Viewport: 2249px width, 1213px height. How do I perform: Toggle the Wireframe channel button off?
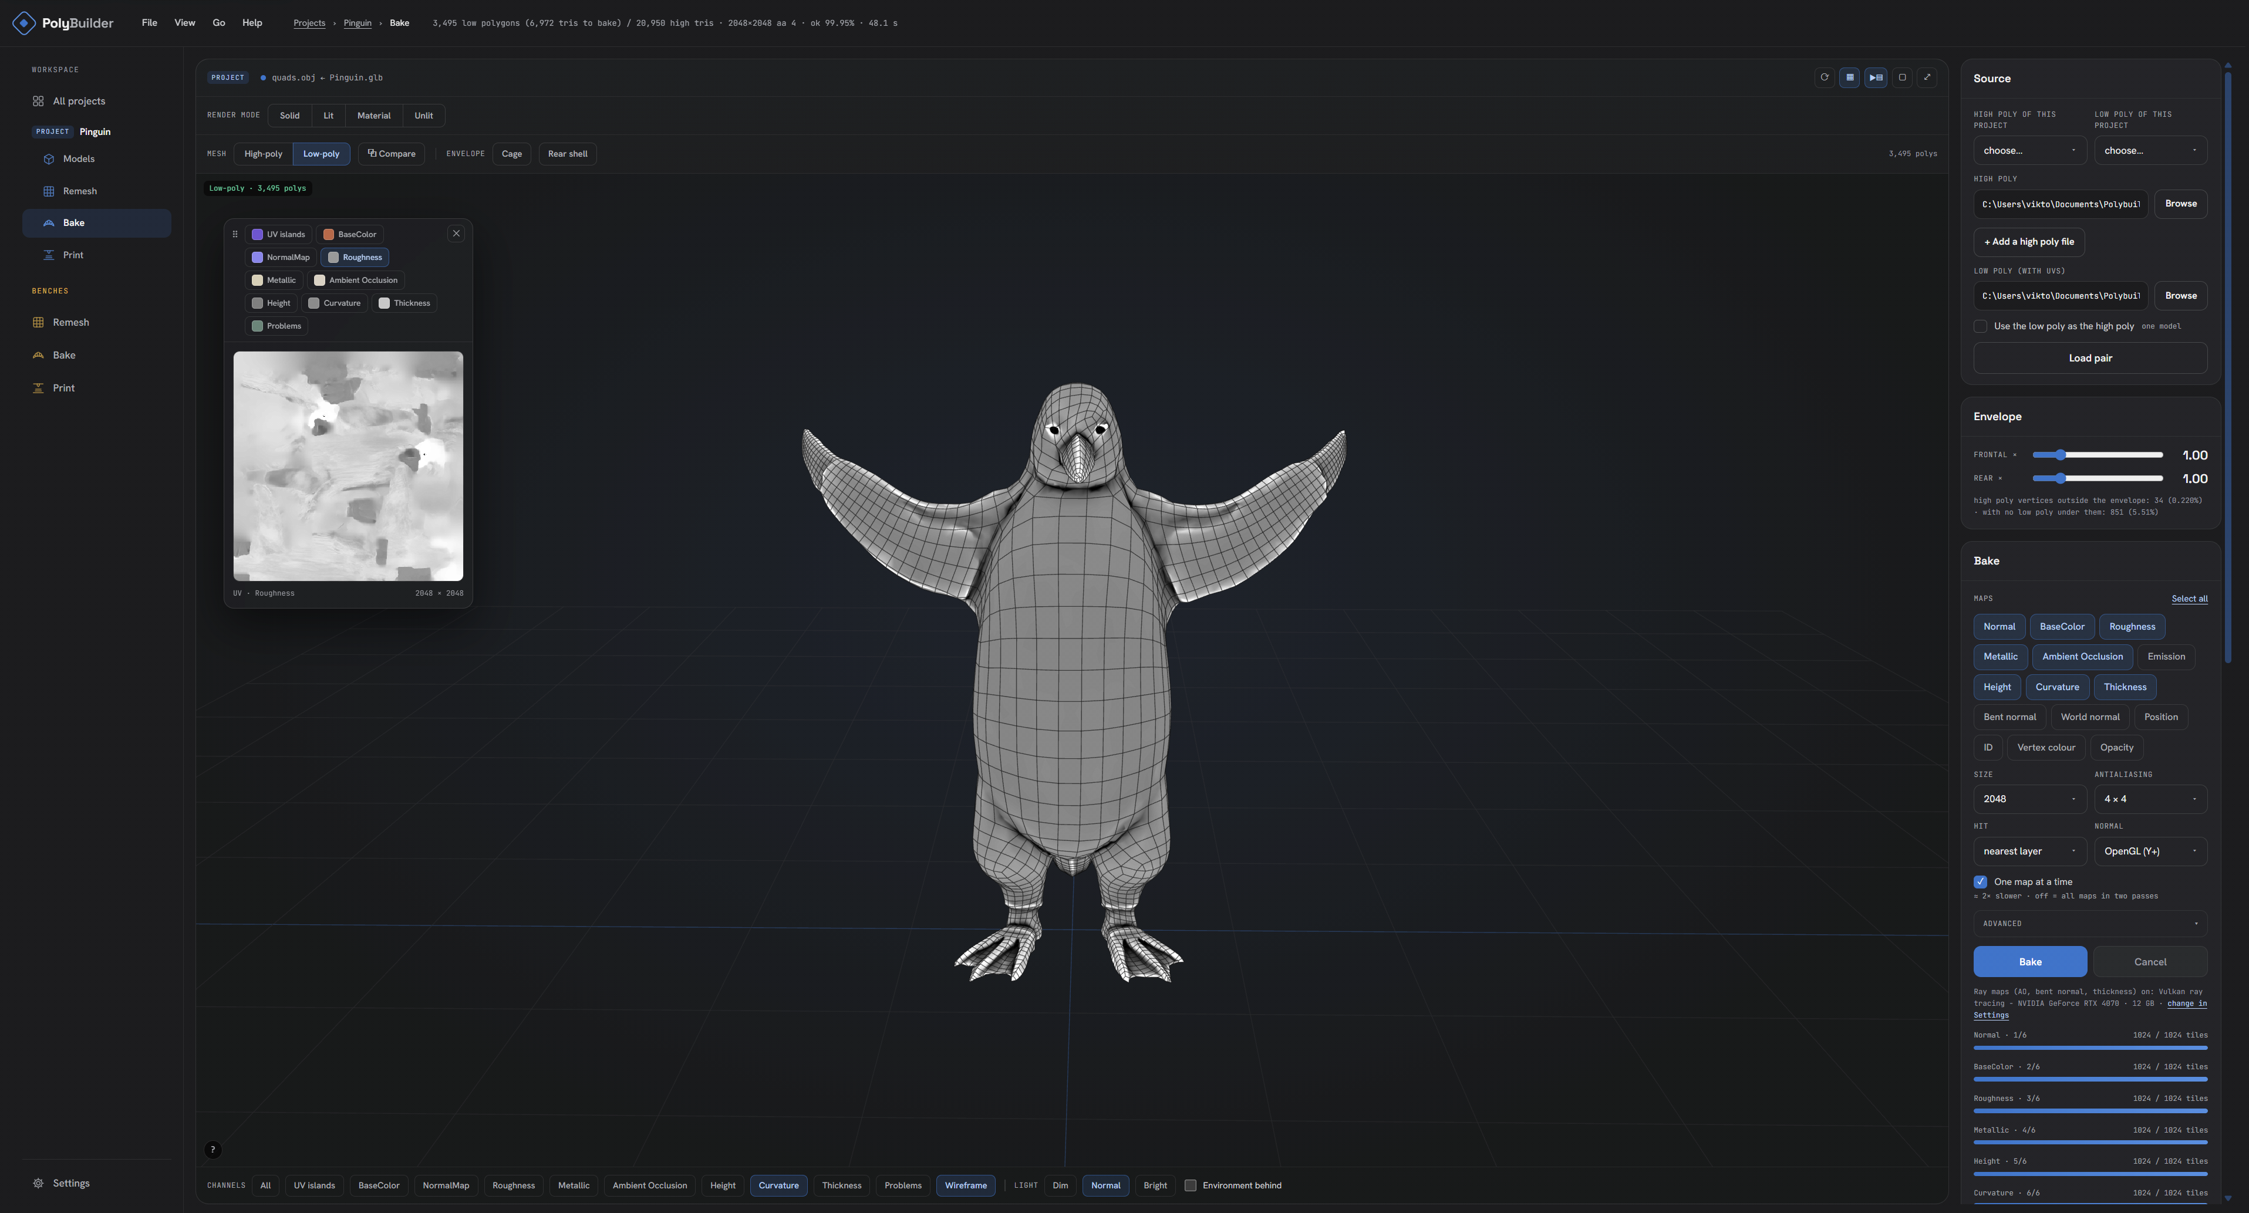pyautogui.click(x=966, y=1185)
